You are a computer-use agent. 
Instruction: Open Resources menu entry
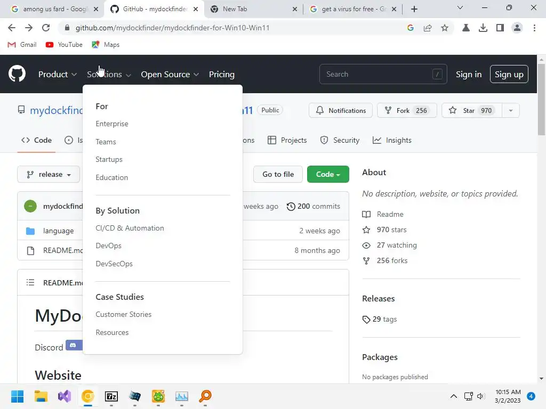112,332
